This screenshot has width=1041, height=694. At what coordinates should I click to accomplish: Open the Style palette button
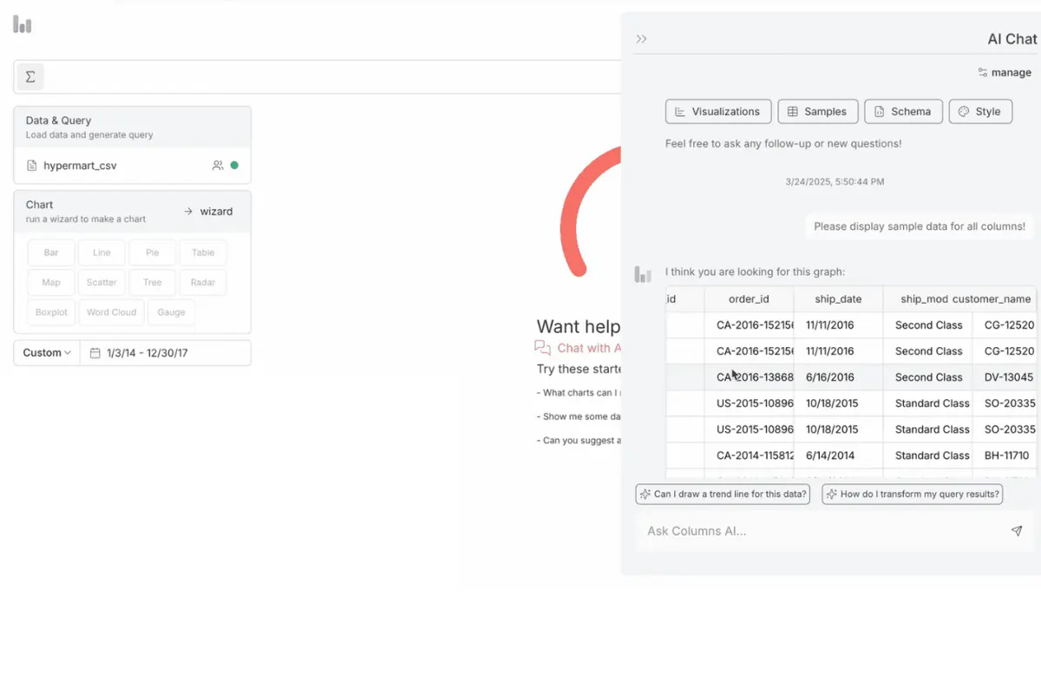click(980, 111)
